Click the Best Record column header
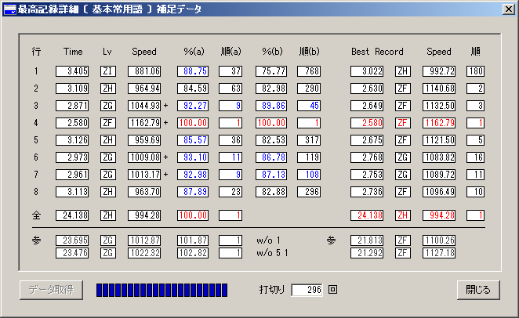 point(377,52)
